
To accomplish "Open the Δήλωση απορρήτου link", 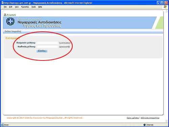I will click(150, 118).
